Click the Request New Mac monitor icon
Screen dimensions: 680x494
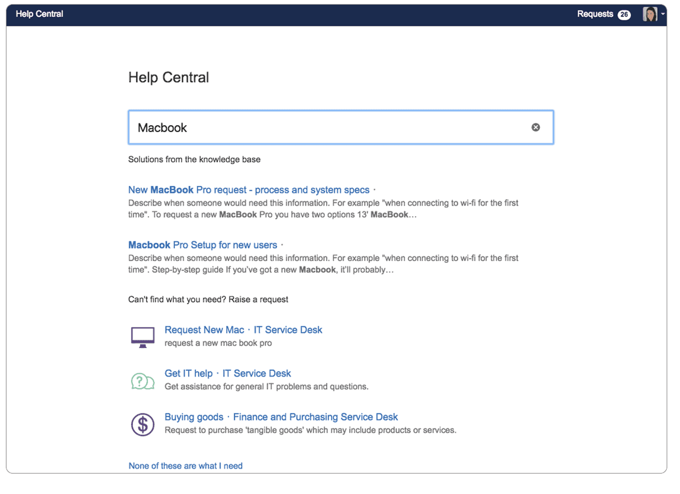pyautogui.click(x=143, y=337)
